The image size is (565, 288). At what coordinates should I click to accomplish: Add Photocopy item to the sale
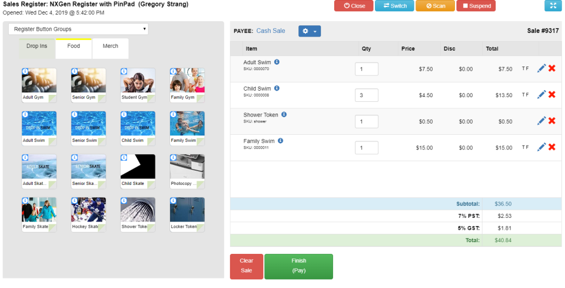tap(187, 171)
